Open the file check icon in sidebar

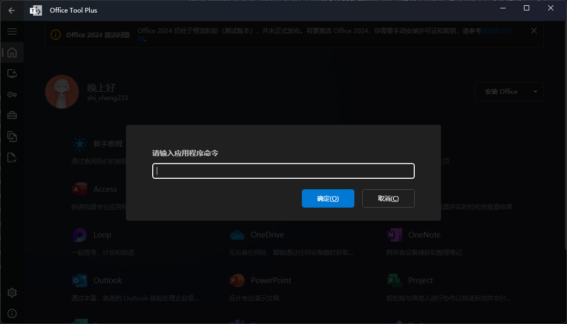(x=12, y=157)
